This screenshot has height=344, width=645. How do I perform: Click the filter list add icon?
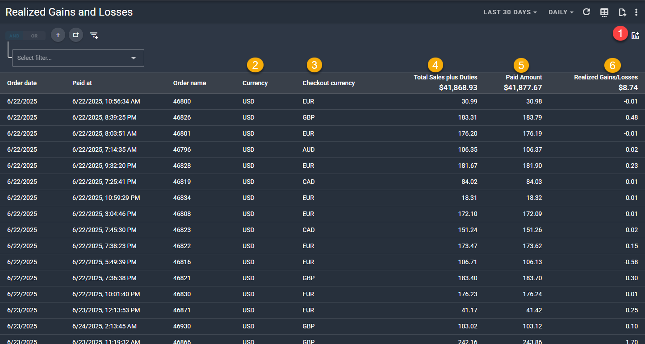tap(94, 35)
